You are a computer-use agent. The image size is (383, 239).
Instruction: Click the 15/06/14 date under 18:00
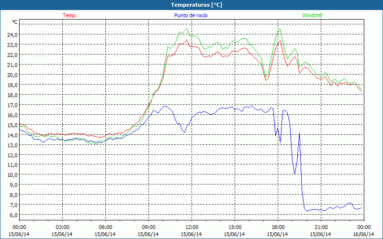(x=278, y=234)
